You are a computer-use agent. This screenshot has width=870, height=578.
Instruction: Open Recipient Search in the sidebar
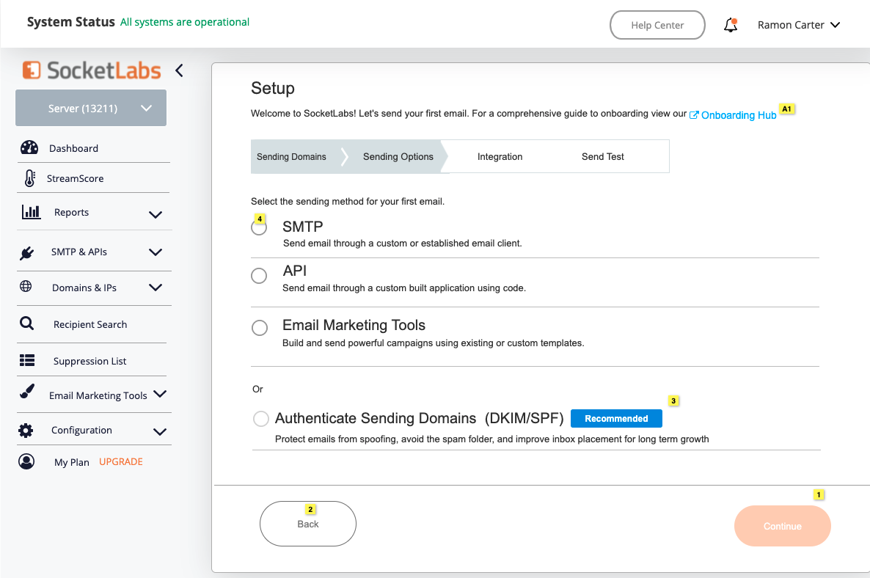pyautogui.click(x=90, y=324)
